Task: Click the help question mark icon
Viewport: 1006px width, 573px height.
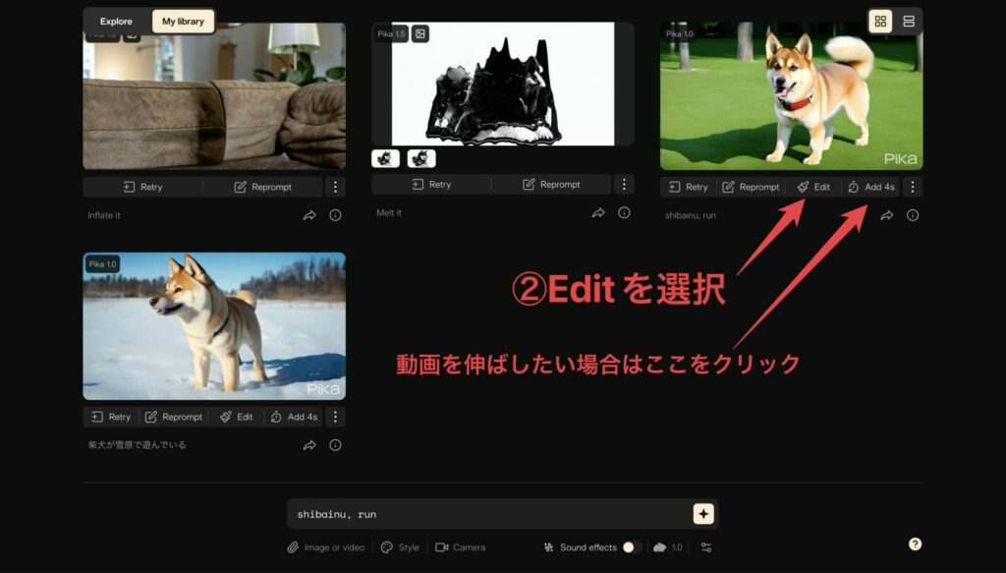Action: coord(916,542)
